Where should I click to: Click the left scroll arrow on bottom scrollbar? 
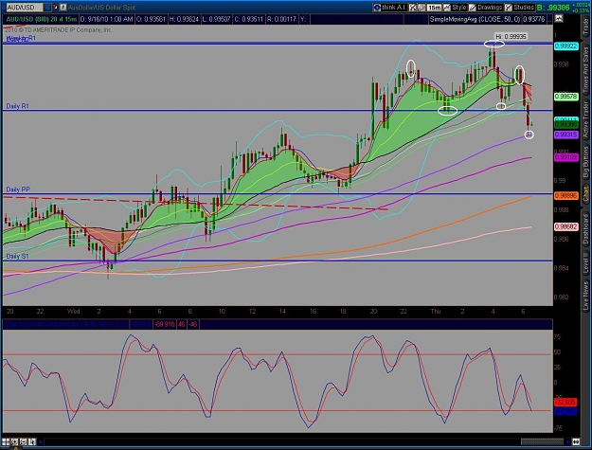(41, 441)
